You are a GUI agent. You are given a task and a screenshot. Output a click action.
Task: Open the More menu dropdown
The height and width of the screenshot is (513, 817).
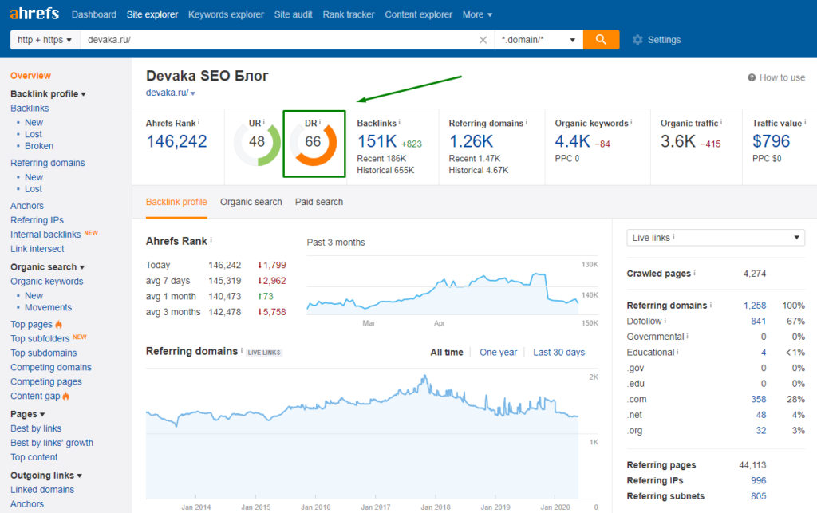tap(477, 14)
